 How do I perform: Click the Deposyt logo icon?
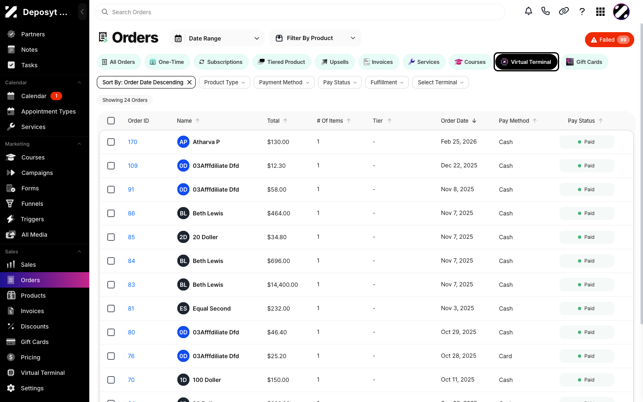coord(11,12)
